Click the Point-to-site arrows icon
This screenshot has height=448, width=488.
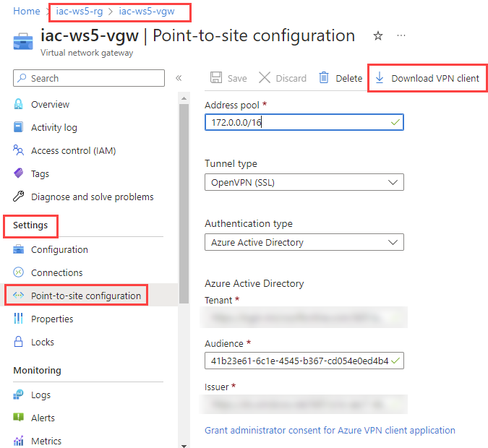(x=18, y=296)
